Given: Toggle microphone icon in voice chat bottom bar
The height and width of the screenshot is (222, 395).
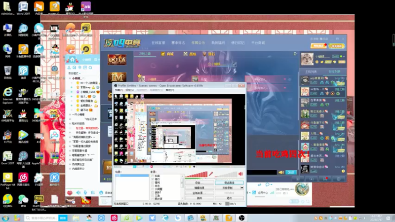Looking at the screenshot, I should tap(85, 192).
